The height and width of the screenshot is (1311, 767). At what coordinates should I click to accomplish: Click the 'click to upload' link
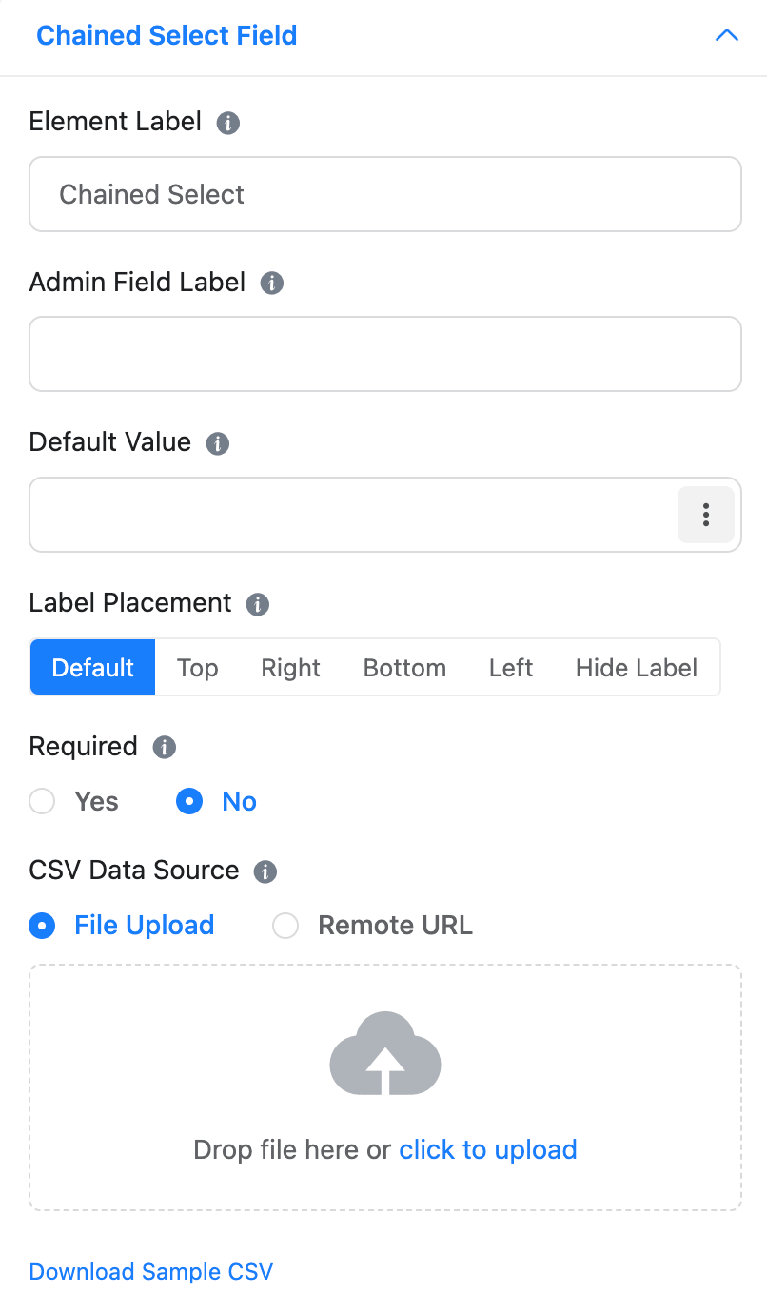[x=487, y=1149]
